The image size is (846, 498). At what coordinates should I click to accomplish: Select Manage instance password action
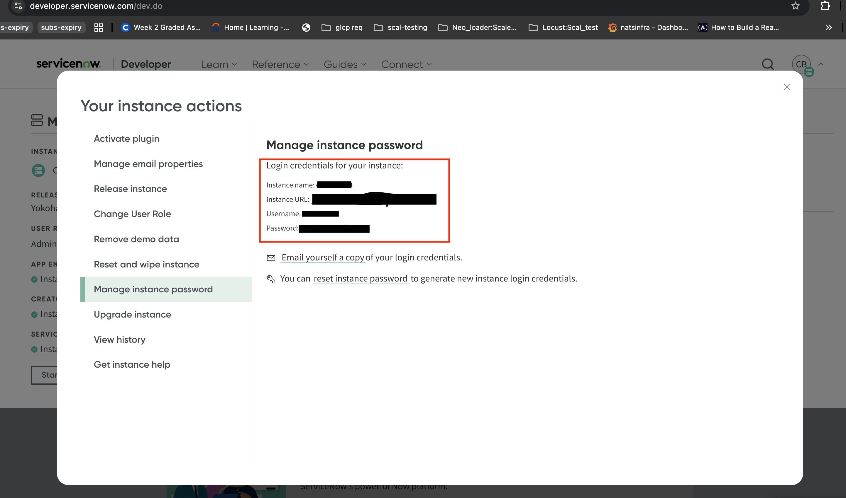166,289
